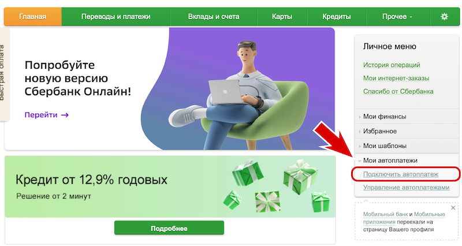462x246 pixels.
Task: Close the Мобильный банк notice with X
Action: click(x=453, y=208)
